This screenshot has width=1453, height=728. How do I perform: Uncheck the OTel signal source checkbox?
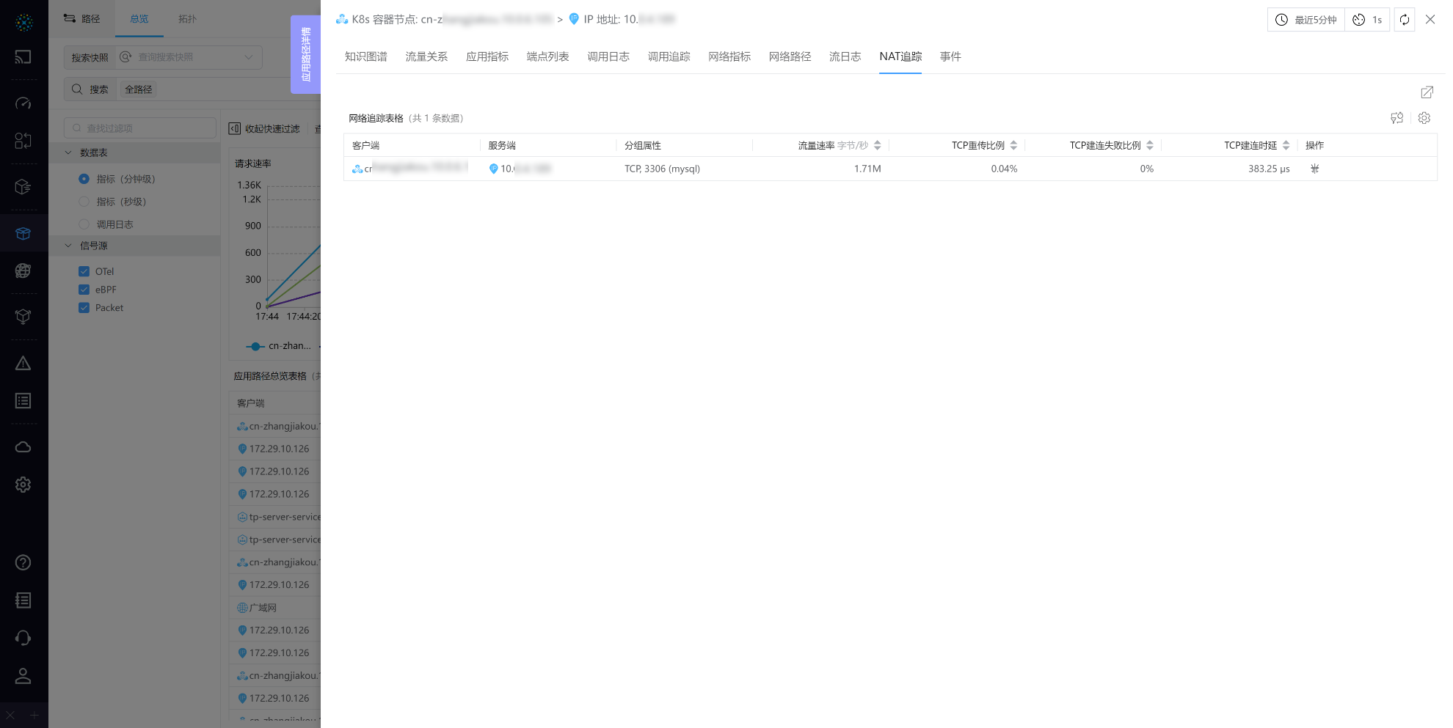point(84,271)
